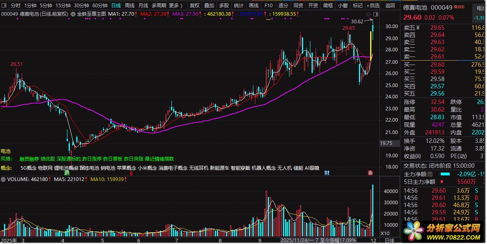Toggle the 叠加 overlay option
This screenshot has width=487, height=244.
click(x=209, y=6)
